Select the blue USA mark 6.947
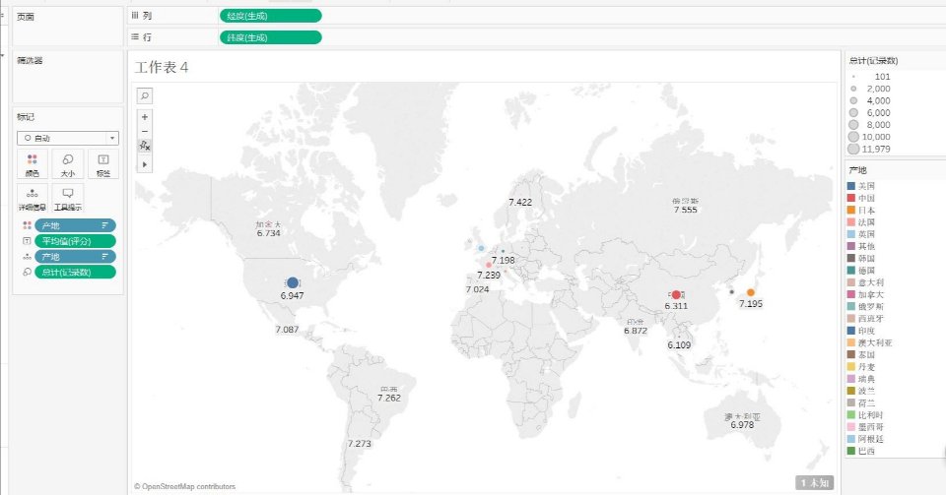This screenshot has width=946, height=495. click(x=293, y=282)
